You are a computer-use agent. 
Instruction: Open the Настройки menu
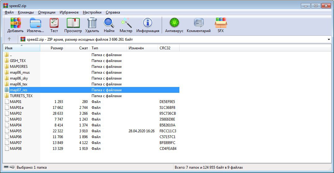pos(92,12)
